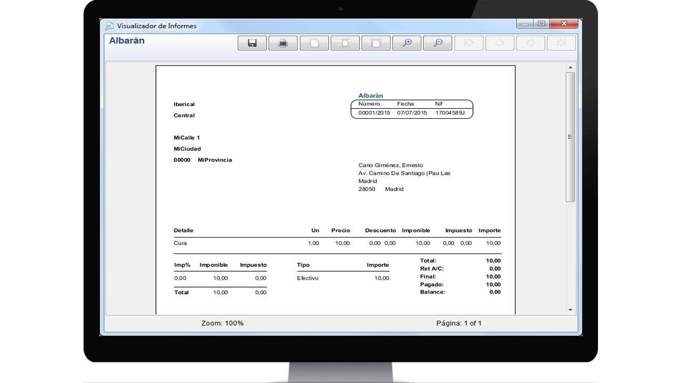The height and width of the screenshot is (383, 681).
Task: Click the next page arrow button
Action: click(x=530, y=43)
